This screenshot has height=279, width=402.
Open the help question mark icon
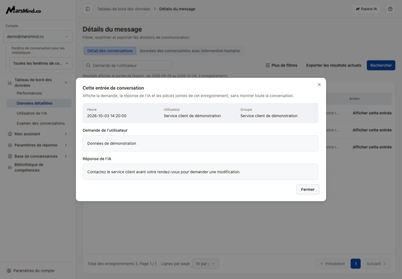coord(390,9)
